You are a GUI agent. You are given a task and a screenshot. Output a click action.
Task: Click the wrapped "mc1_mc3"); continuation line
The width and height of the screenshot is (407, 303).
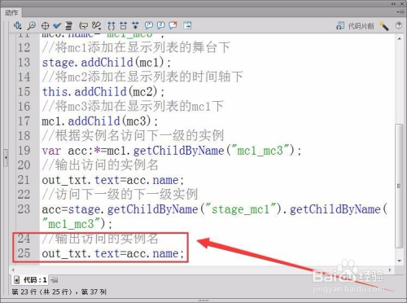[x=77, y=224]
